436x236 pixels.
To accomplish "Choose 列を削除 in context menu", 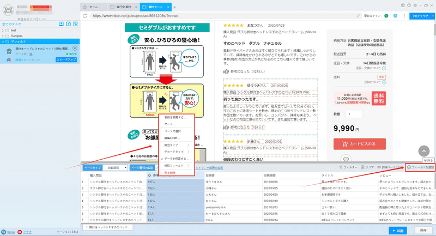I will click(176, 173).
